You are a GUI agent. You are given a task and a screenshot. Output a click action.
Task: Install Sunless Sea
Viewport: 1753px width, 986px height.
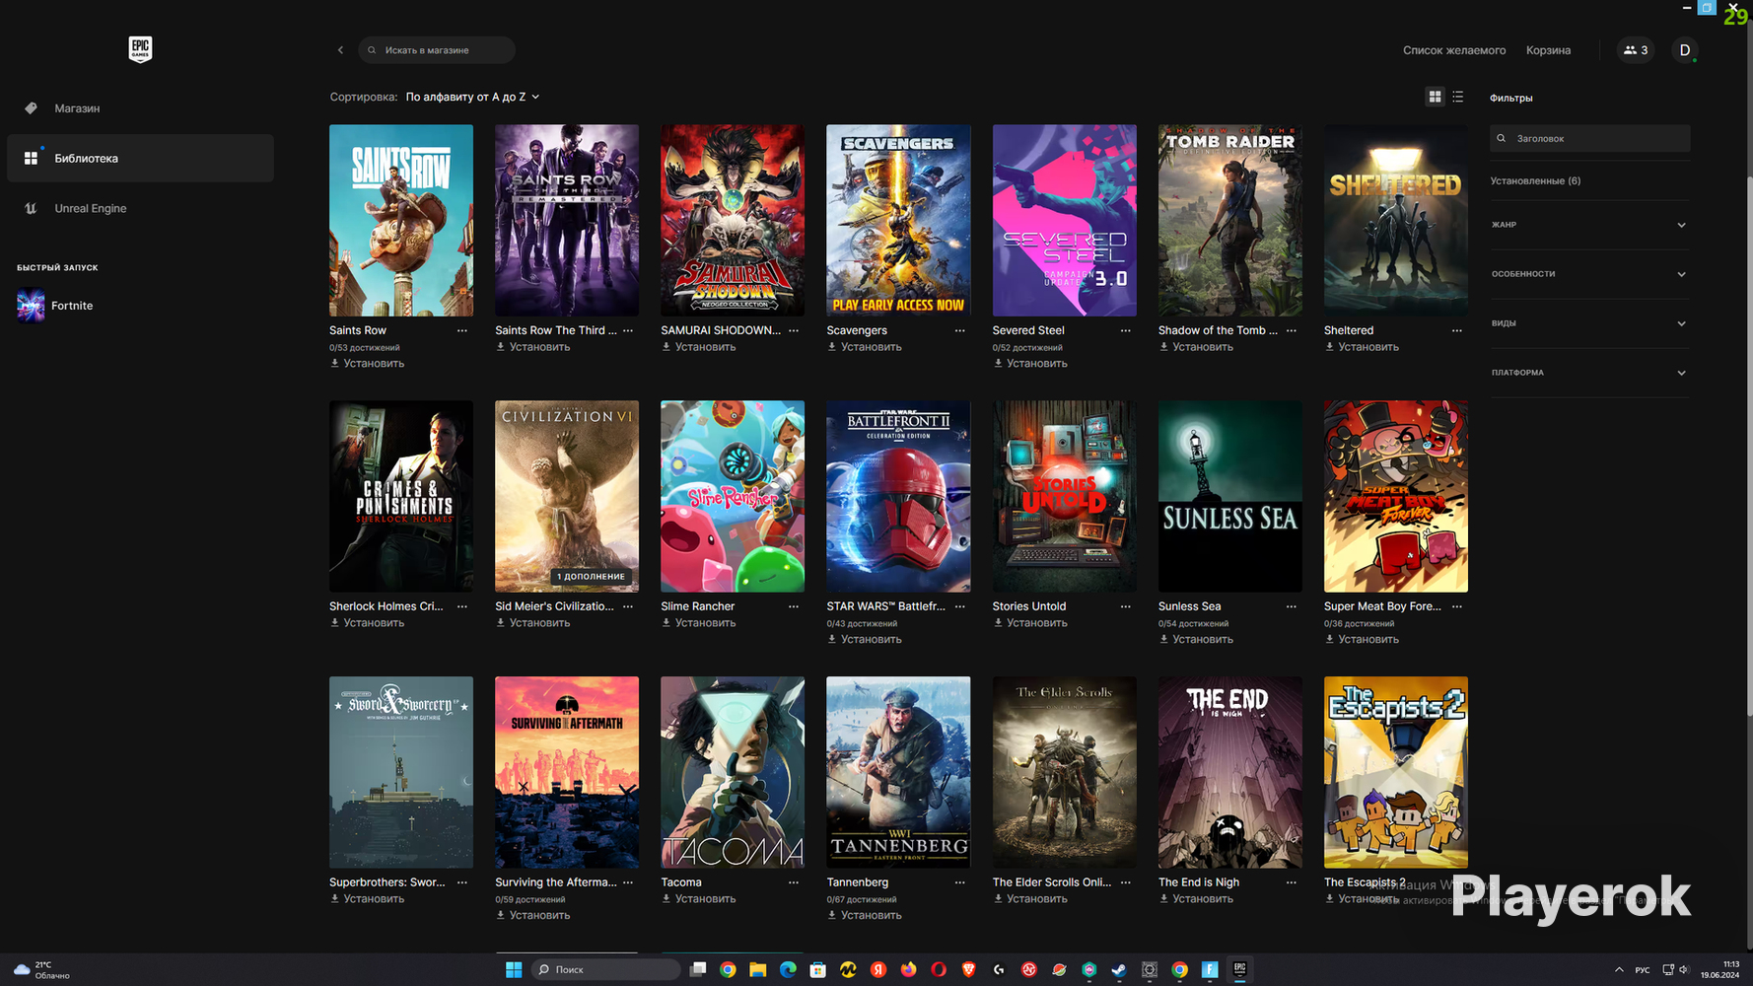tap(1196, 640)
